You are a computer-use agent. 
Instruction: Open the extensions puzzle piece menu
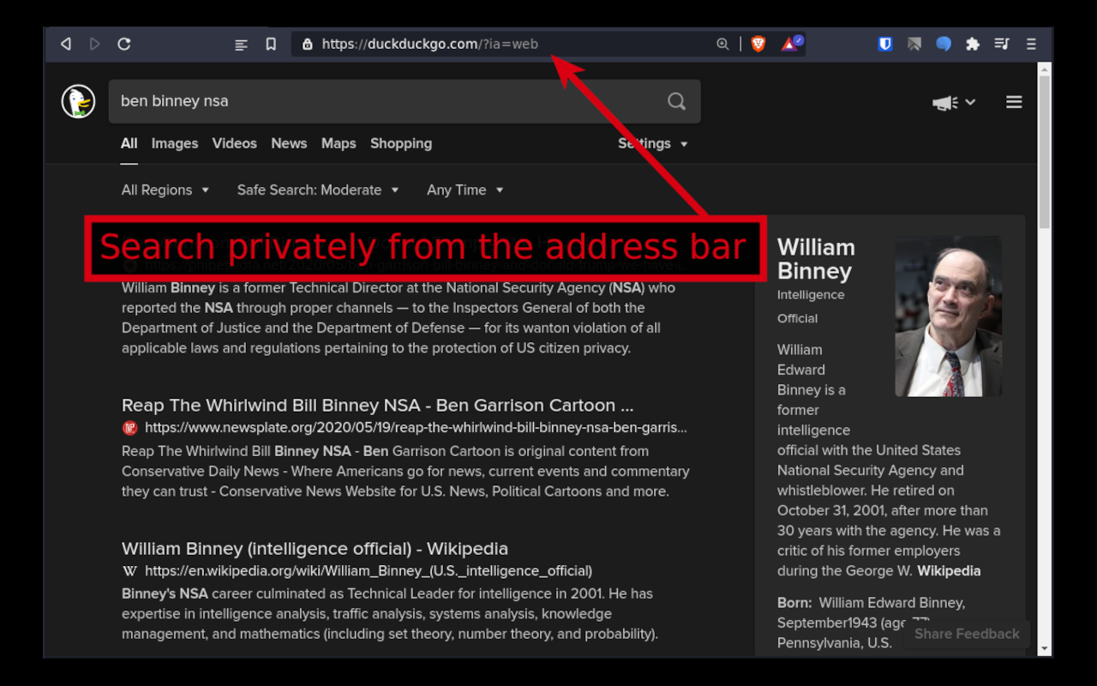tap(973, 44)
